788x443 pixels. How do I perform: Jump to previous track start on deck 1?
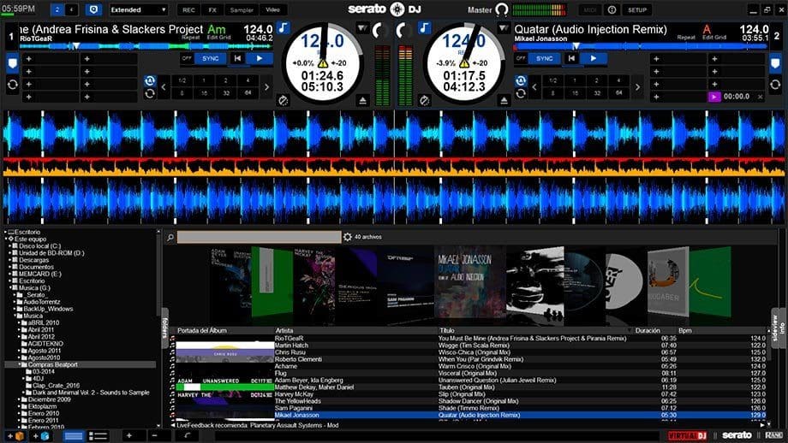pyautogui.click(x=237, y=58)
